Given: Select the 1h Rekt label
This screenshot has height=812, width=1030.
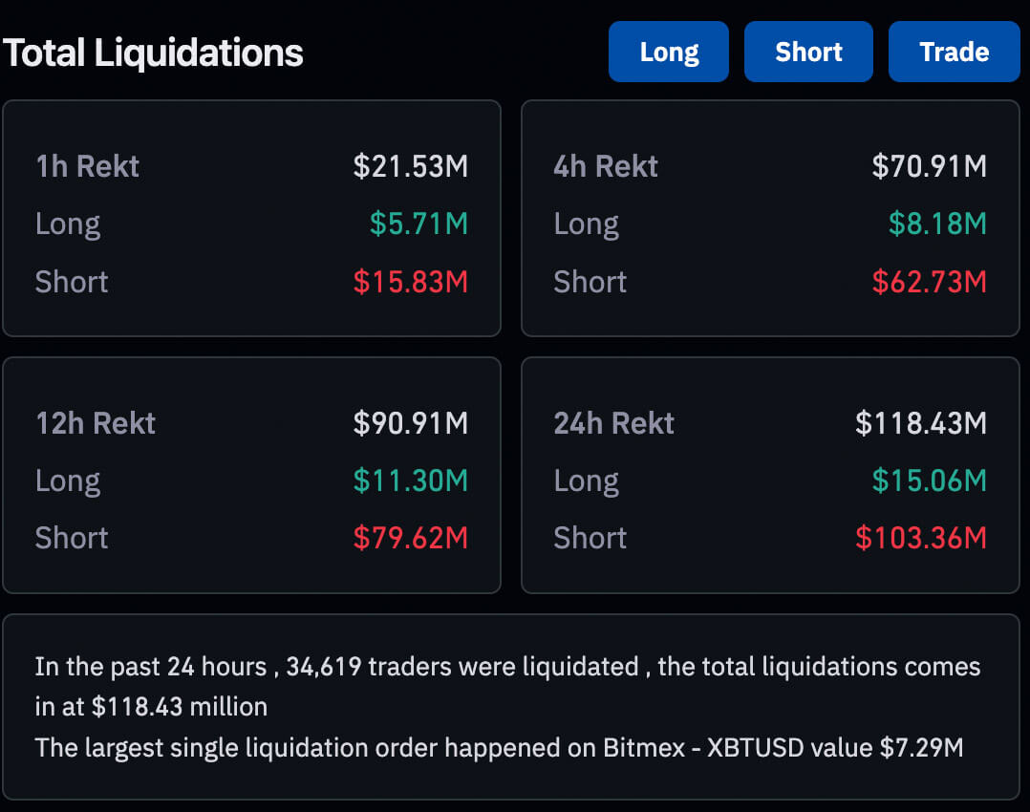Looking at the screenshot, I should click(x=87, y=166).
